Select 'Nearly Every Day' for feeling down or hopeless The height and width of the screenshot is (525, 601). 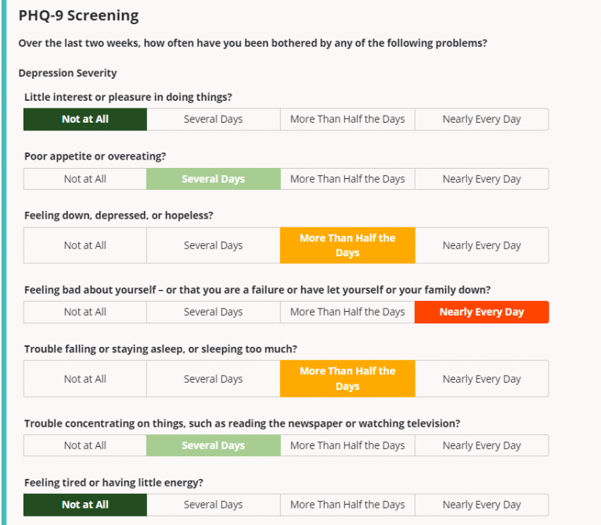(x=482, y=245)
